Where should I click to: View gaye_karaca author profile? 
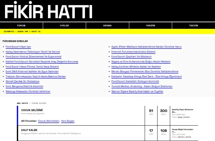pyautogui.click(x=183, y=117)
